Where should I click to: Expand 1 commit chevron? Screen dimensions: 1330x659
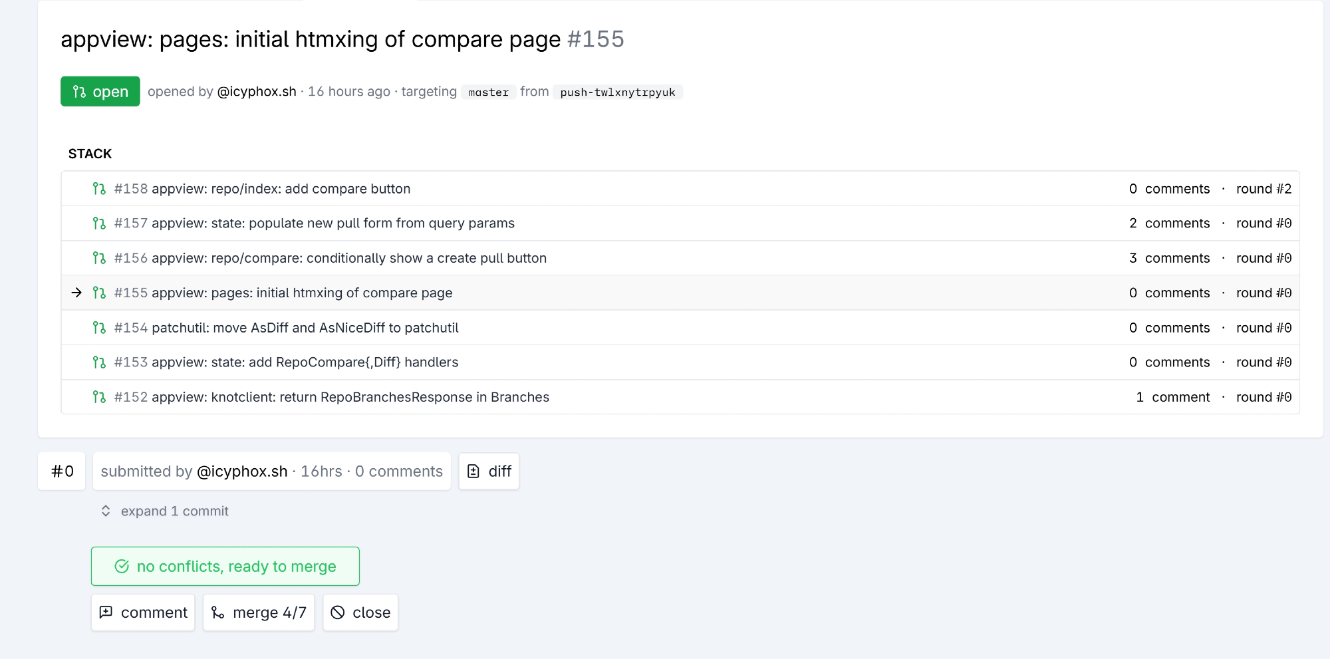tap(106, 511)
